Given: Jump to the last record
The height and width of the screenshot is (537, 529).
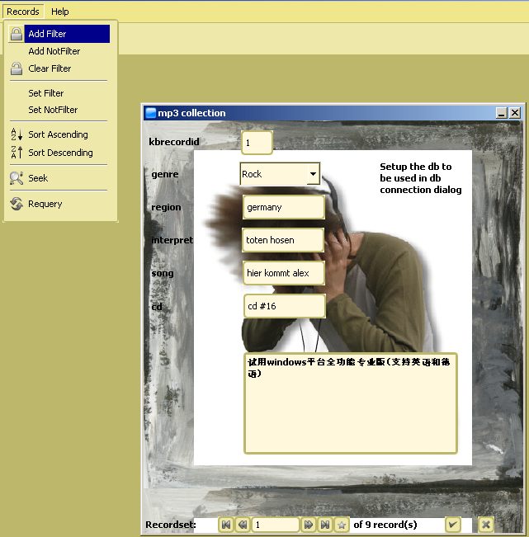Looking at the screenshot, I should (325, 525).
